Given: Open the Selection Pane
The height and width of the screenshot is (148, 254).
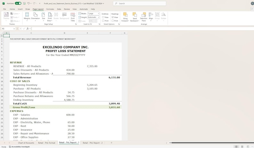Looking at the screenshot, I should click(144, 17).
